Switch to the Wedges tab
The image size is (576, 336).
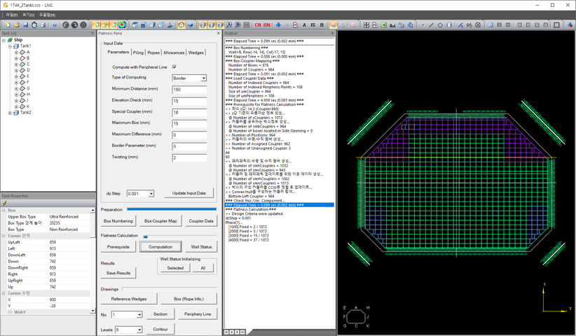[x=196, y=52]
